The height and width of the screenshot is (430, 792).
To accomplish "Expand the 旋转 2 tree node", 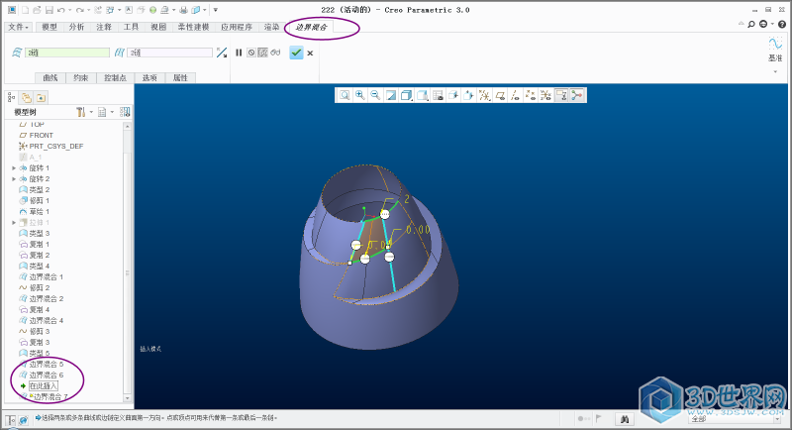I will 14,178.
